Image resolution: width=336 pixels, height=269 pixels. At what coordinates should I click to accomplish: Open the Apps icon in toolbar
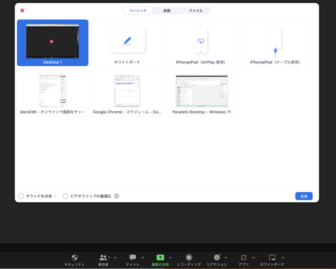pyautogui.click(x=243, y=257)
